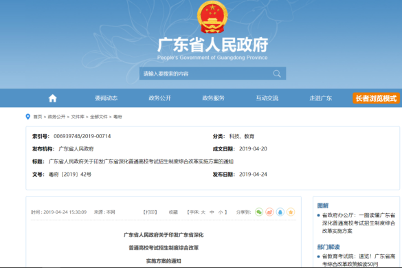Click the search magnifier icon
This screenshot has height=268, width=402.
point(277,74)
